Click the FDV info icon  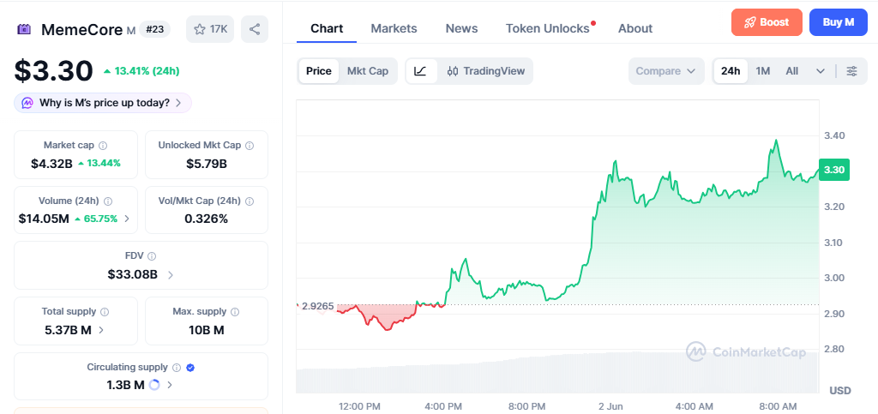coord(152,255)
